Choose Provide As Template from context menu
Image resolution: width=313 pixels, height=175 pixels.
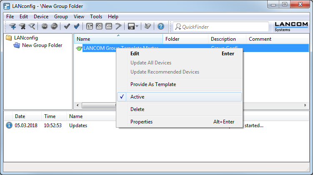point(153,84)
